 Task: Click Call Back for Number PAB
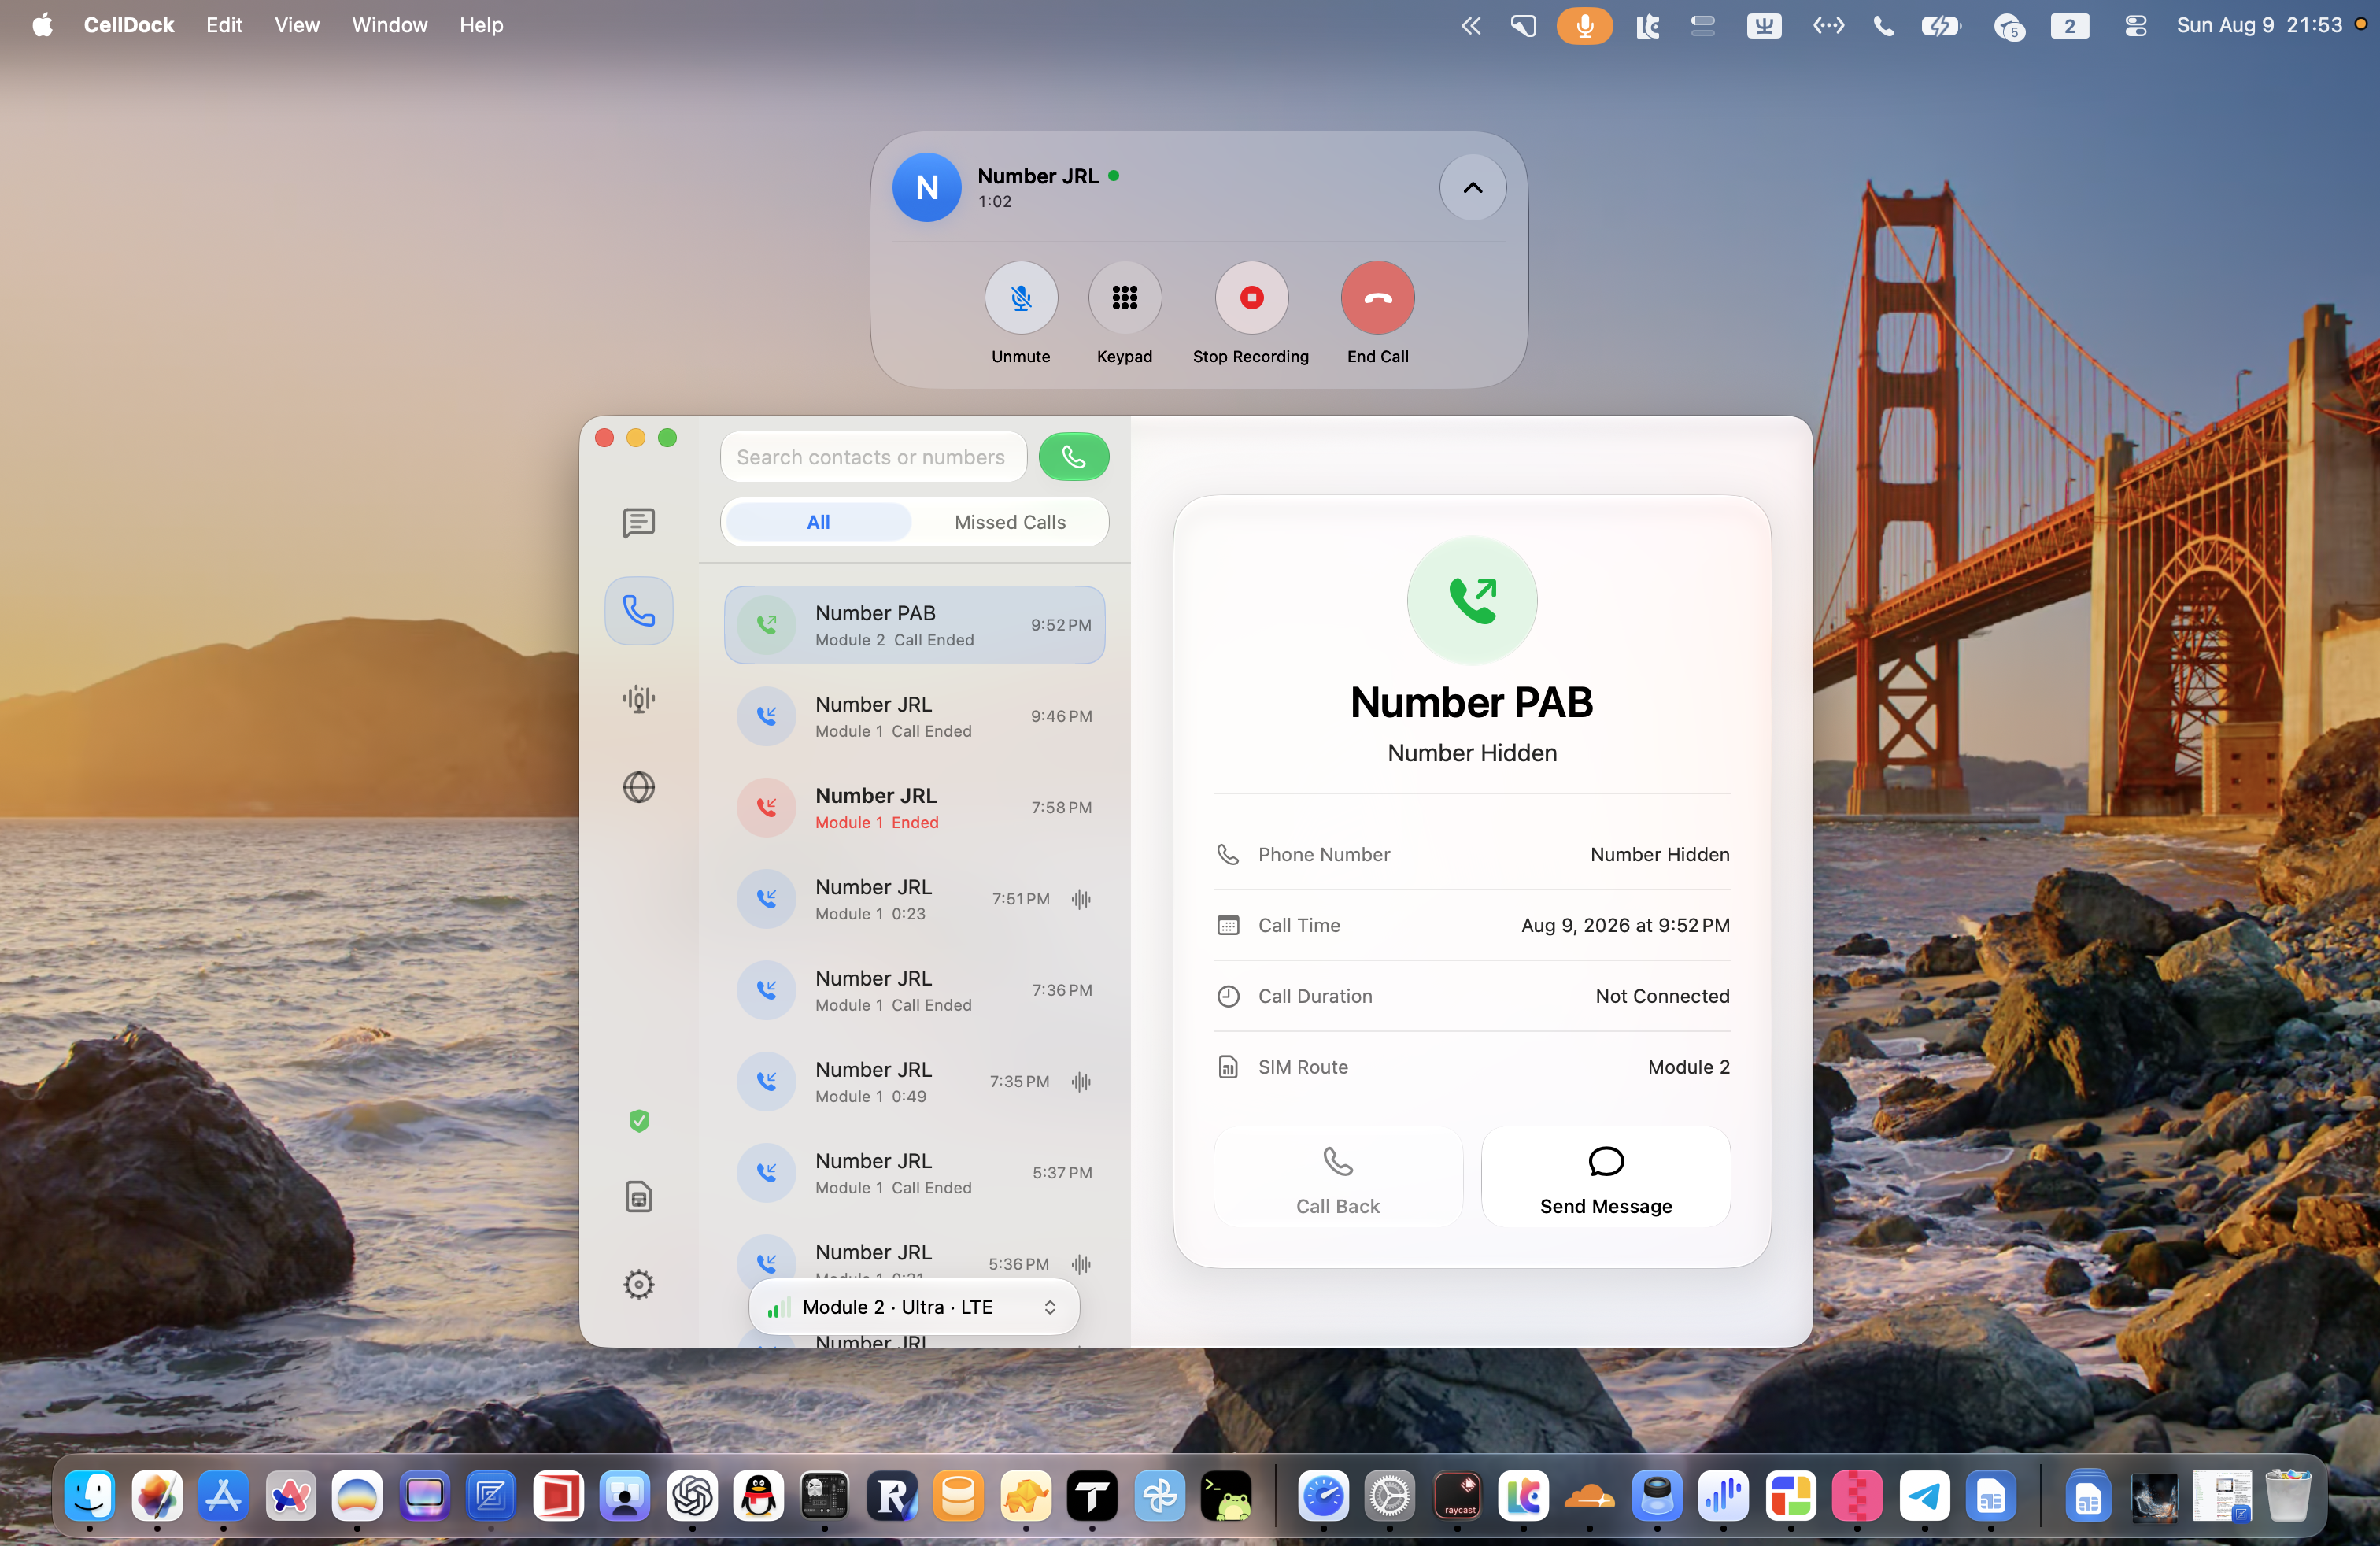pyautogui.click(x=1337, y=1177)
